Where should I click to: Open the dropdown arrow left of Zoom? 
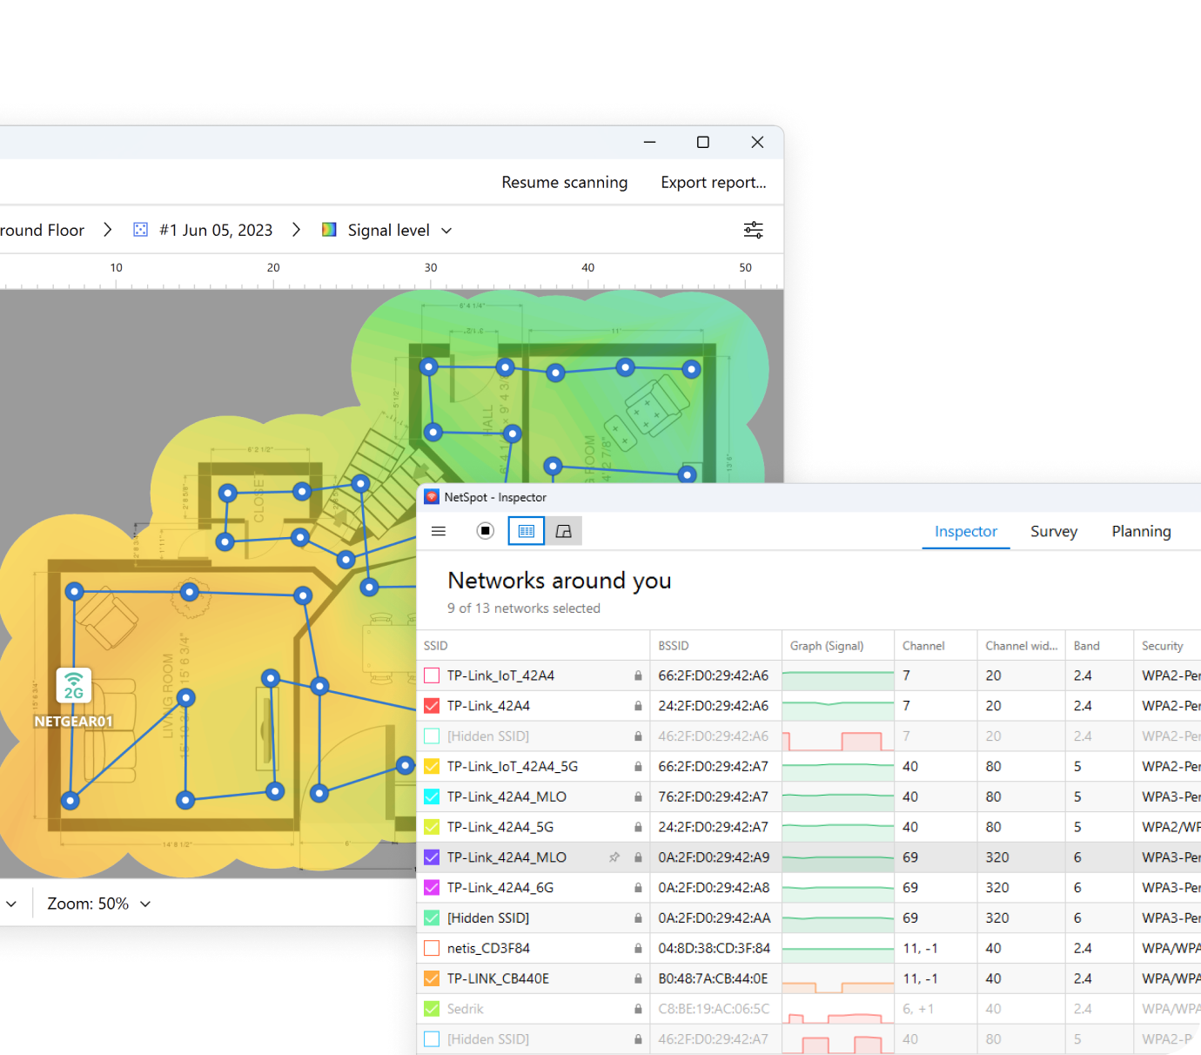(11, 904)
